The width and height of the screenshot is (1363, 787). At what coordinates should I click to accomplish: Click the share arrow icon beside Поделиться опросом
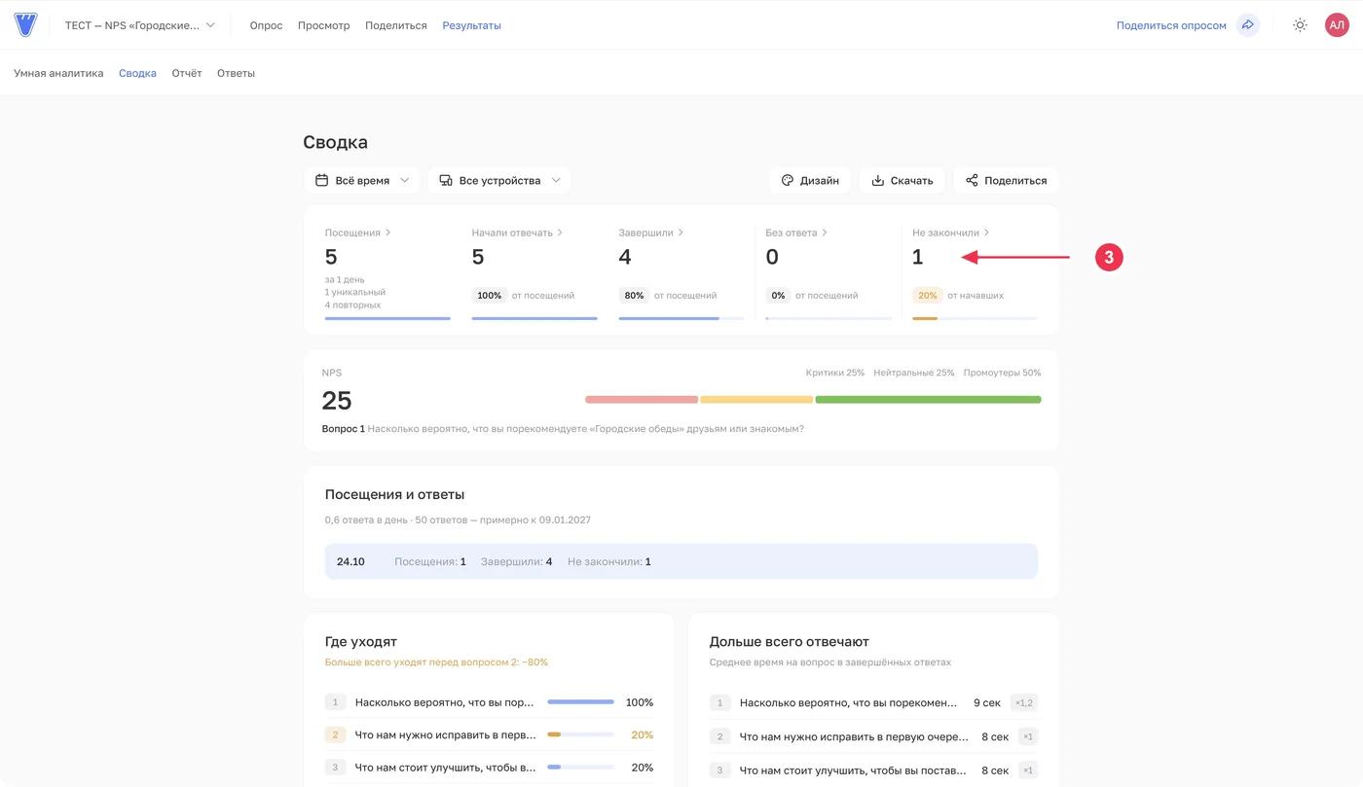[x=1248, y=25]
